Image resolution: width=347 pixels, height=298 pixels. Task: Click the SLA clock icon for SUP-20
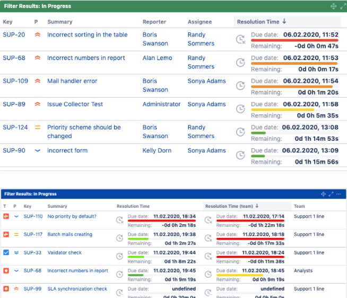(240, 39)
